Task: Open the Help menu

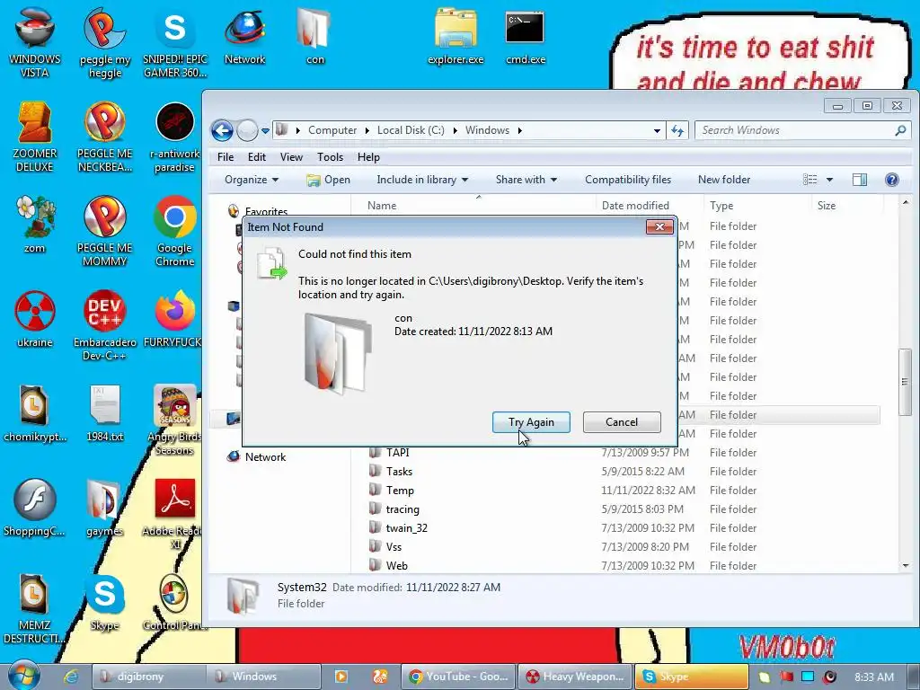Action: point(368,157)
